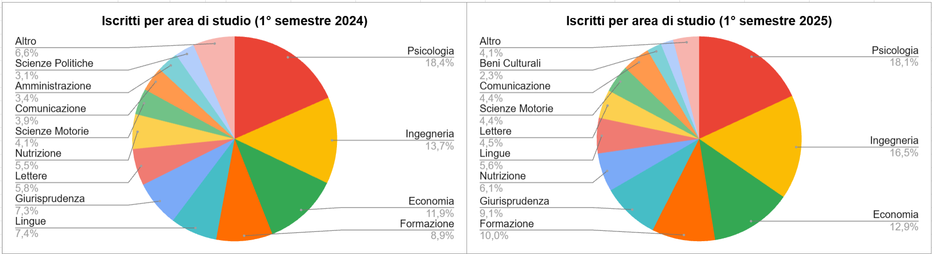This screenshot has height=254, width=932.
Task: Click the Giurisprudenza 9,1% label
Action: pos(514,207)
